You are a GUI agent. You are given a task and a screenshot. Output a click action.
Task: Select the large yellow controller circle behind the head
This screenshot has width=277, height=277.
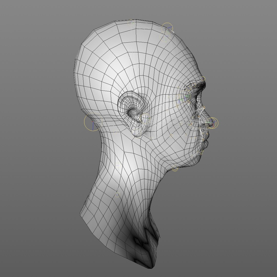93,122
